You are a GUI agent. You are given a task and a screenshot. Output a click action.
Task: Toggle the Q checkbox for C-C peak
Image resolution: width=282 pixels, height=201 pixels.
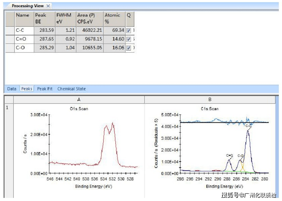coord(129,31)
